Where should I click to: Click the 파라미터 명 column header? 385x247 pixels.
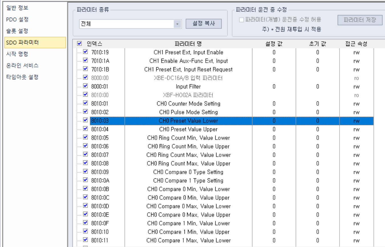coord(188,44)
